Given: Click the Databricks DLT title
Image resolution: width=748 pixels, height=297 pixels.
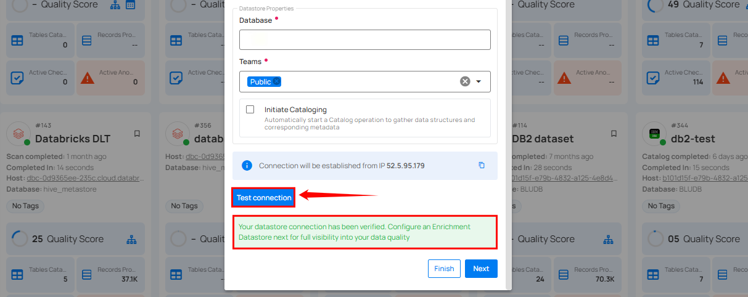Looking at the screenshot, I should point(73,139).
